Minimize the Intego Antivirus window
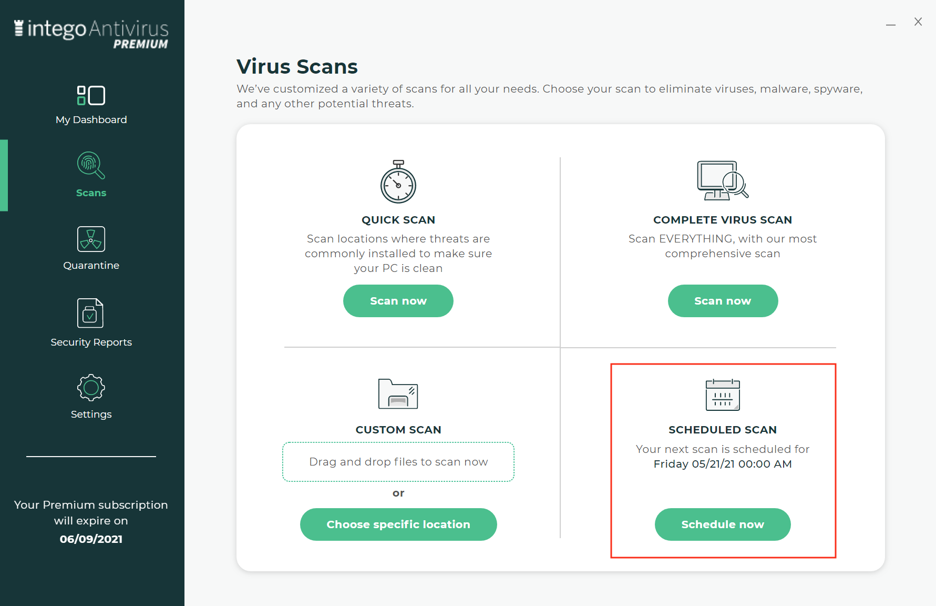The height and width of the screenshot is (606, 936). point(890,23)
